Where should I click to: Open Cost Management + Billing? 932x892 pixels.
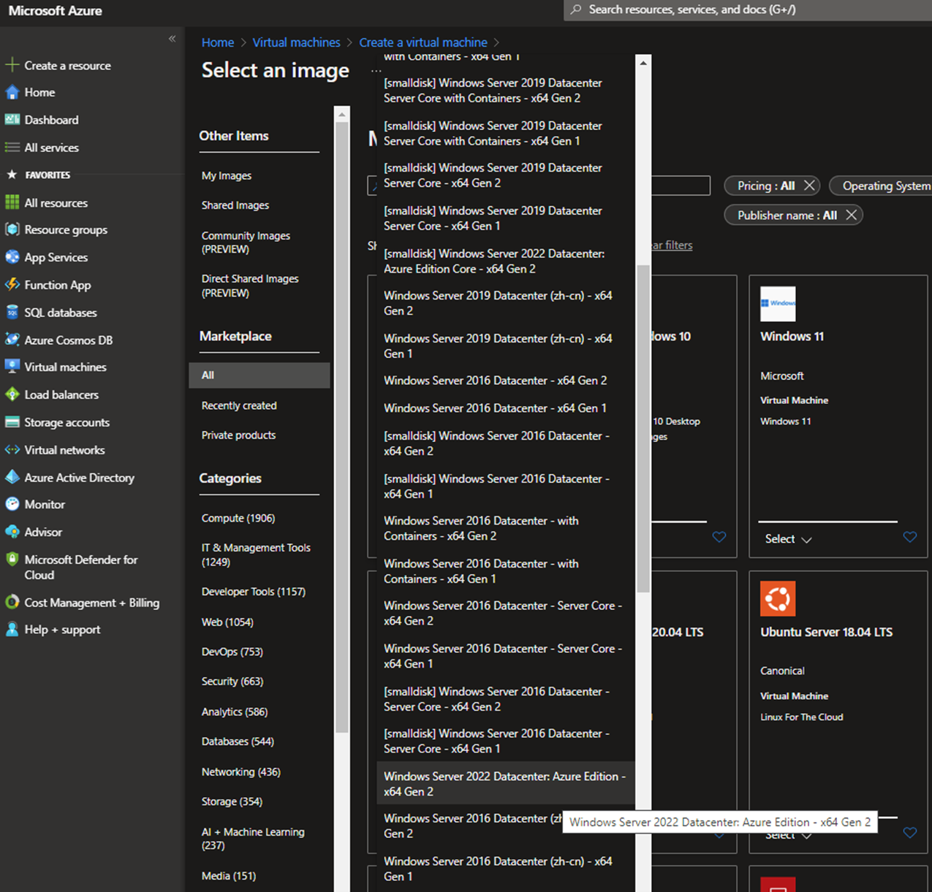coord(91,603)
